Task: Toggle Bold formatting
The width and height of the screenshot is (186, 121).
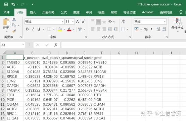Action: coord(28,29)
